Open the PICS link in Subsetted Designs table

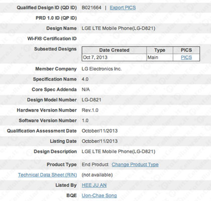point(186,57)
